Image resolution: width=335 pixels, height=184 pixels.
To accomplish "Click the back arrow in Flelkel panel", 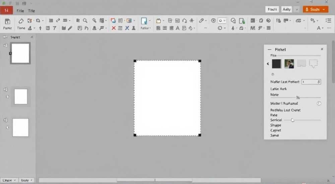I will pyautogui.click(x=268, y=64).
